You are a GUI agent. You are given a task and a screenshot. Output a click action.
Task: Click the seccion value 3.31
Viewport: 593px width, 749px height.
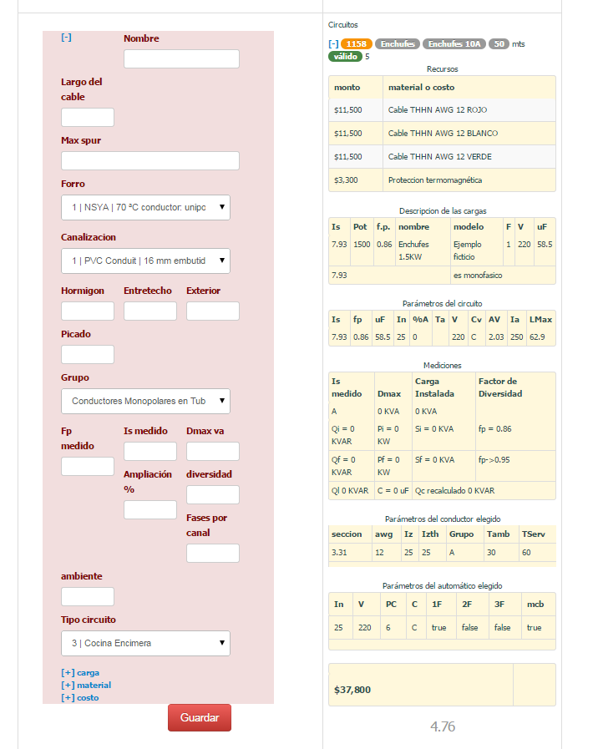point(339,552)
